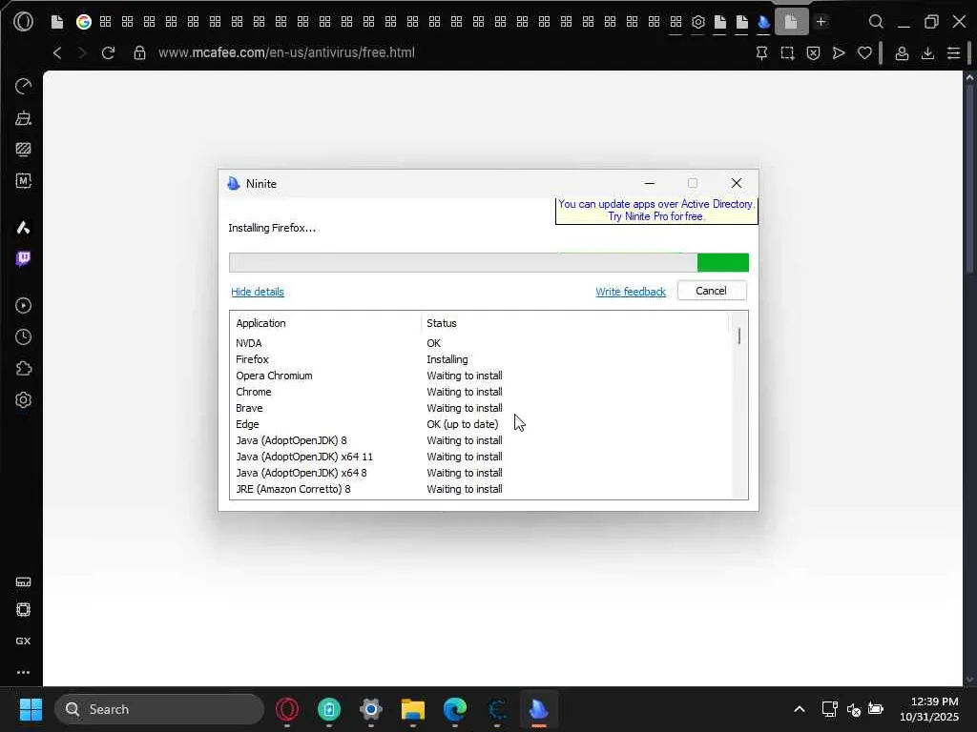Open the M icon panel in sidebar
The height and width of the screenshot is (732, 977).
(x=23, y=181)
